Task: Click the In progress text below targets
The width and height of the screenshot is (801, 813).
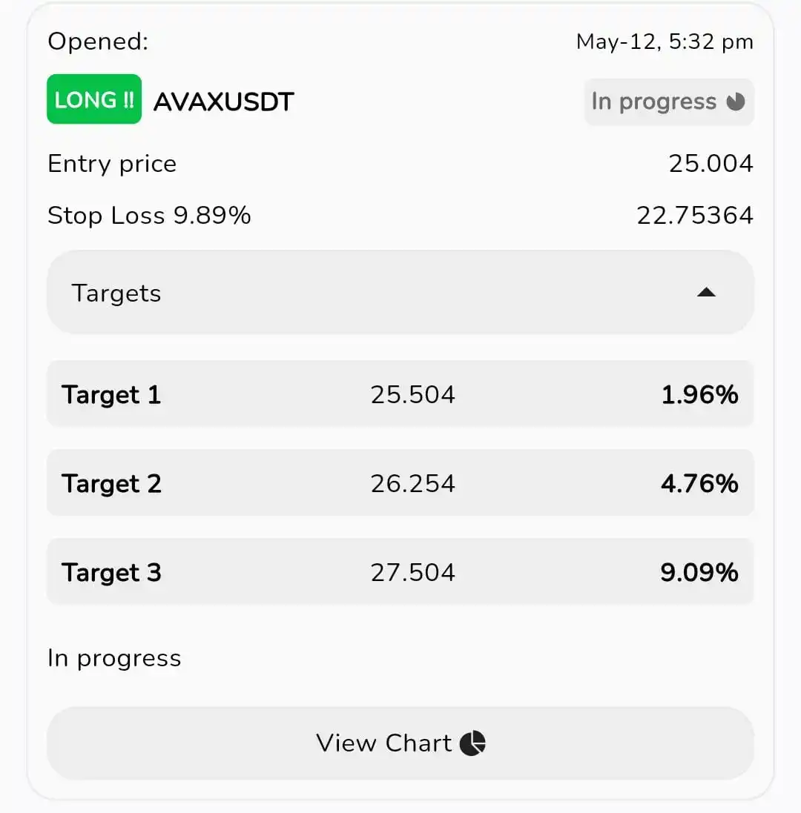Action: (x=114, y=659)
